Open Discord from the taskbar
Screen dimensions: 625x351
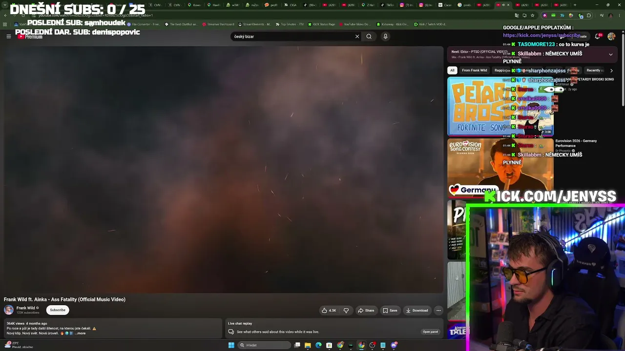click(x=394, y=345)
